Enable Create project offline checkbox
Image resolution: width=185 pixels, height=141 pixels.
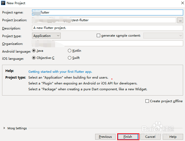(x=147, y=101)
